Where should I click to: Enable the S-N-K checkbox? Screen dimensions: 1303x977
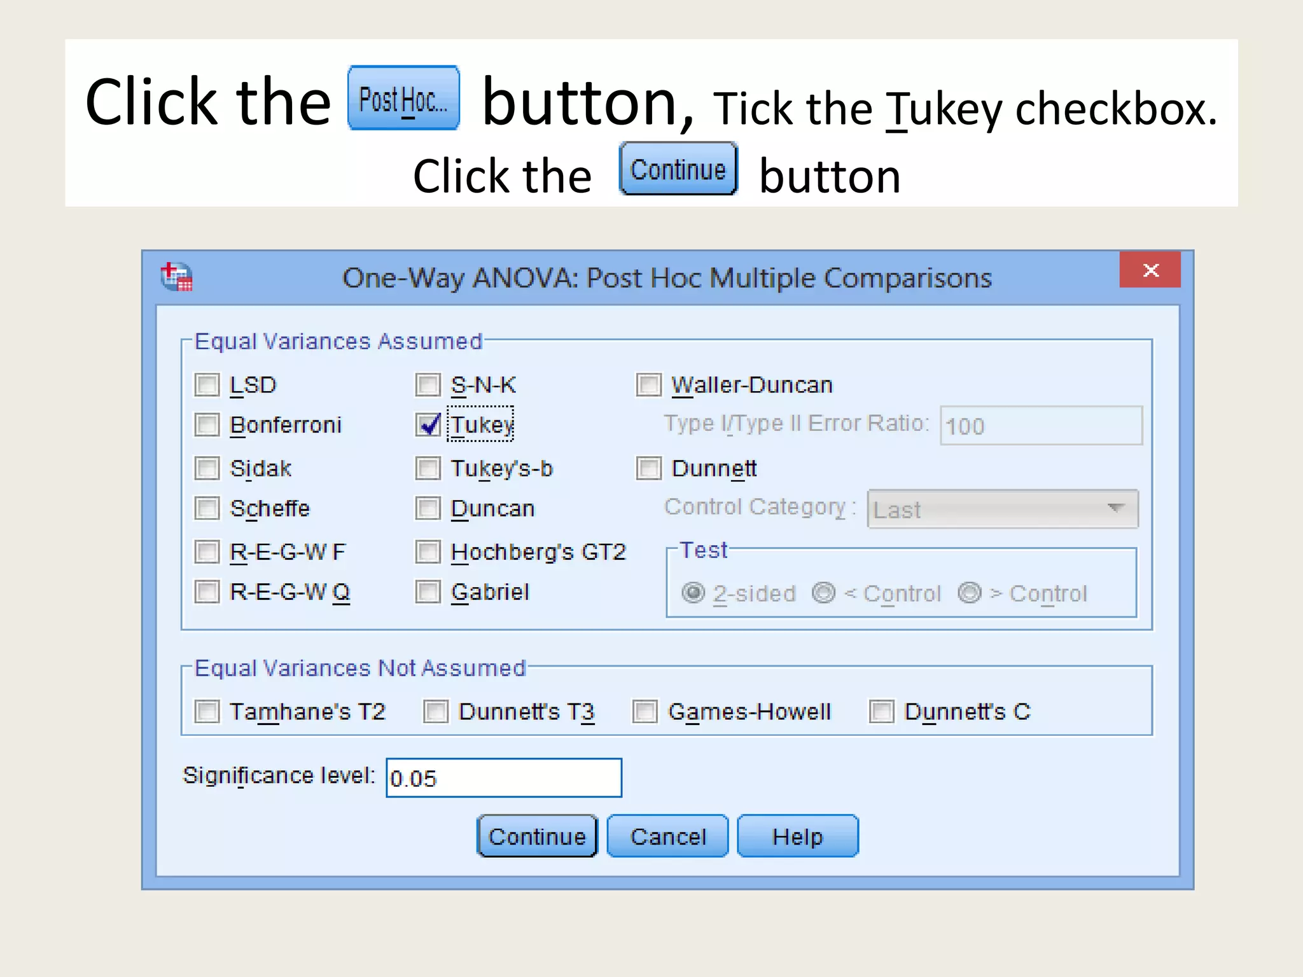click(428, 385)
